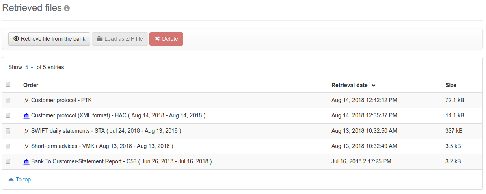Screen dimensions: 486x194
Task: Check the Customer protocol - PTK row checkbox
Action: click(8, 100)
